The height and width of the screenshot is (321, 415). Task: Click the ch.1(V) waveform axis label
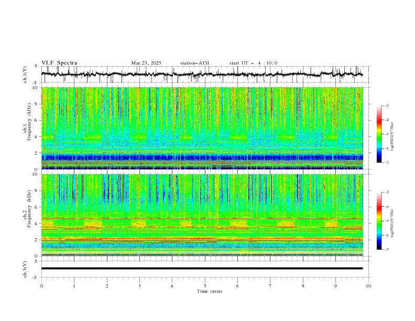coord(25,74)
